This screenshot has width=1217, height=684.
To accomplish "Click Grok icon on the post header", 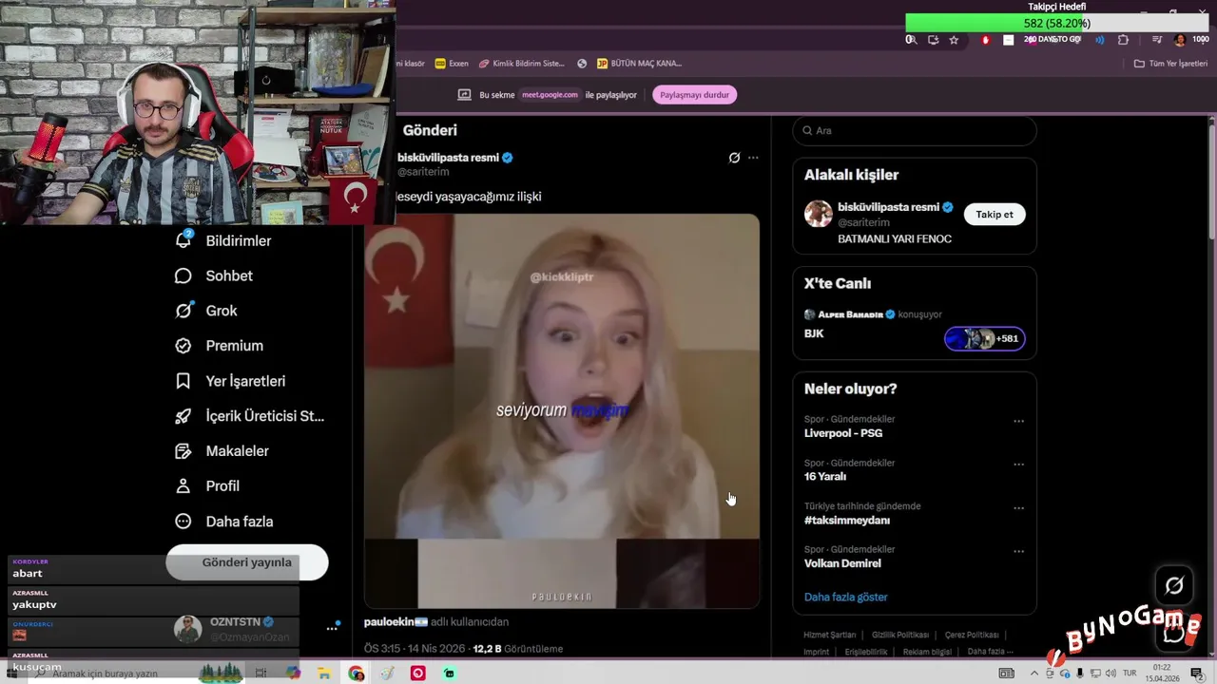I will click(x=734, y=158).
